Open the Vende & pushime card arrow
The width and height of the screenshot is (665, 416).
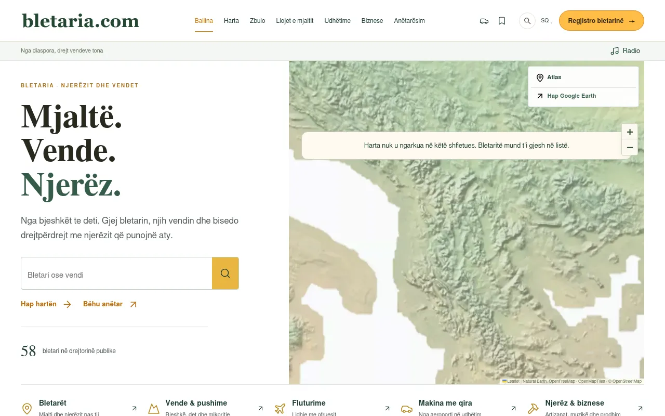261,408
